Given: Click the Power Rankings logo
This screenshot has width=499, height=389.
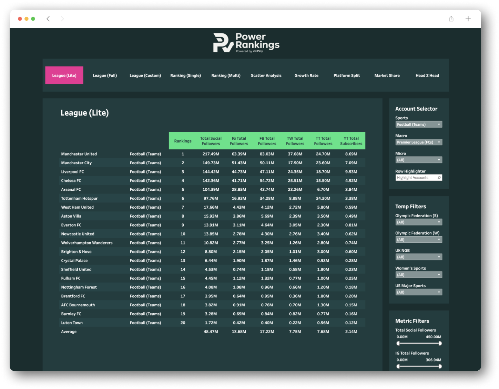Looking at the screenshot, I should (x=246, y=43).
